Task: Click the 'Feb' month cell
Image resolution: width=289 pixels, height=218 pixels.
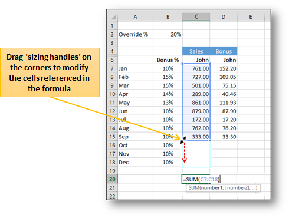Action: [x=135, y=77]
